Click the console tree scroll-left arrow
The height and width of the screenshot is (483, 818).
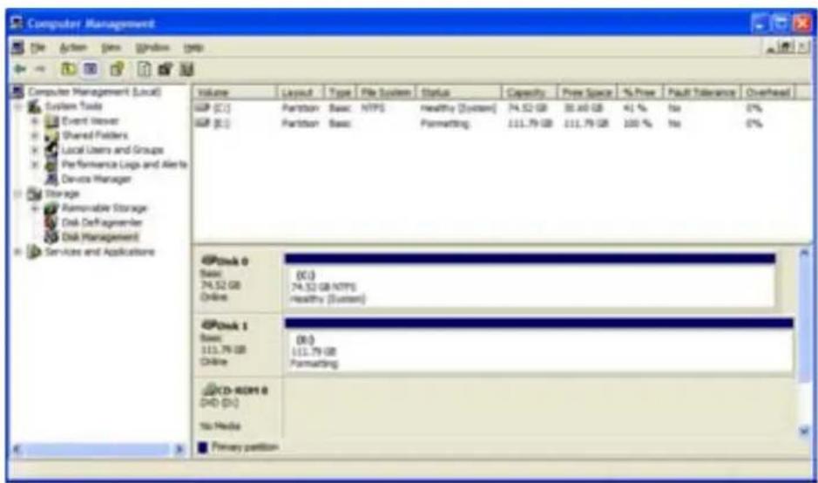[17, 448]
